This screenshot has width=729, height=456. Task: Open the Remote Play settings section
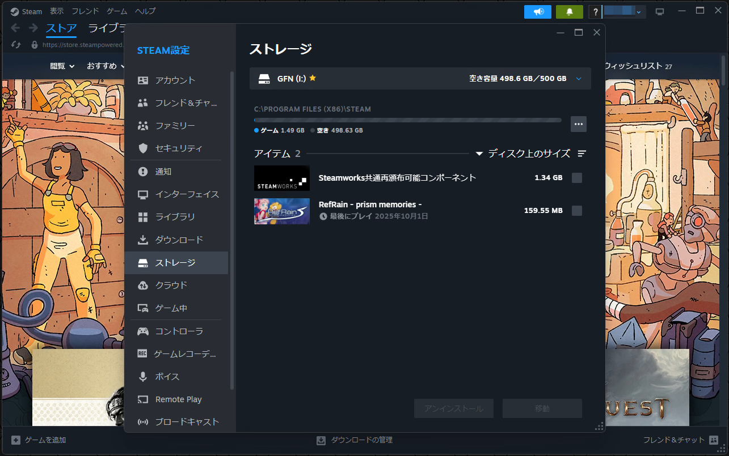(179, 399)
